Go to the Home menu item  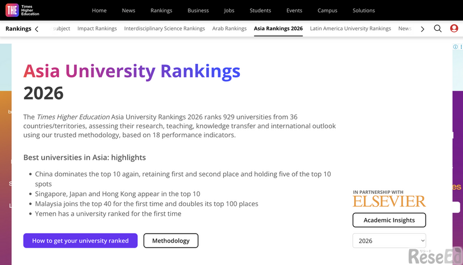click(99, 10)
